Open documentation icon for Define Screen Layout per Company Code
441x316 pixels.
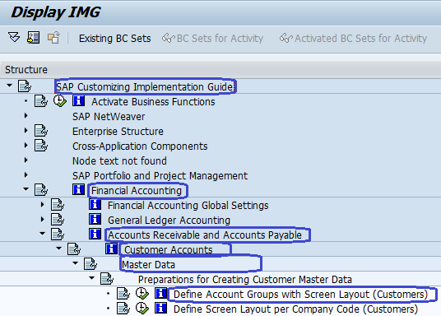point(123,309)
